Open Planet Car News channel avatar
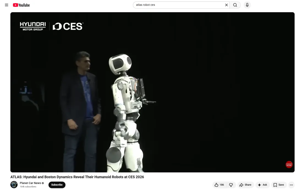This screenshot has height=189, width=297. click(x=14, y=185)
